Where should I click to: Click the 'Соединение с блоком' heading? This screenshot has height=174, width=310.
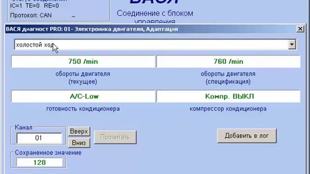[155, 14]
